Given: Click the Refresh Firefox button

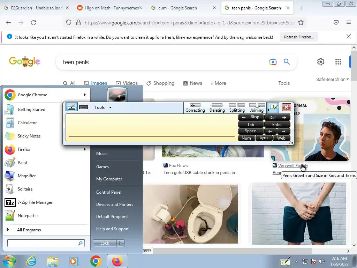Looking at the screenshot, I should point(299,37).
